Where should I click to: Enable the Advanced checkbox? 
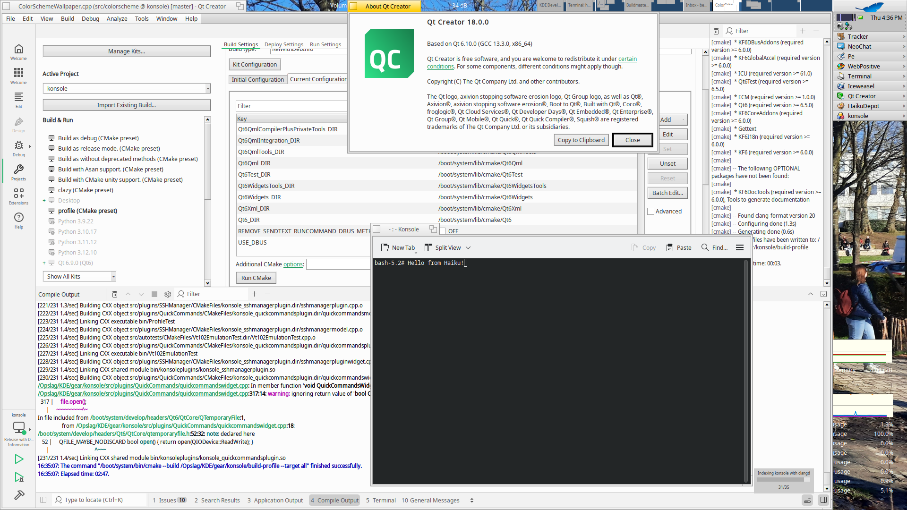(x=651, y=212)
